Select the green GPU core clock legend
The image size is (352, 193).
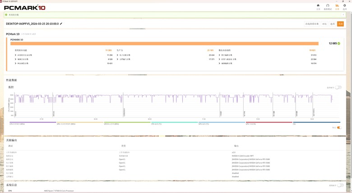pos(127,123)
